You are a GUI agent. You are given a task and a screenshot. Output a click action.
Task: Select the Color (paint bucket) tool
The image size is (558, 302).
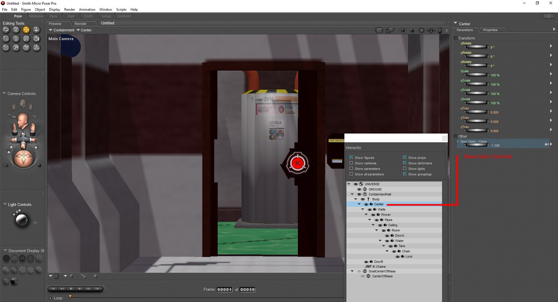click(x=36, y=39)
